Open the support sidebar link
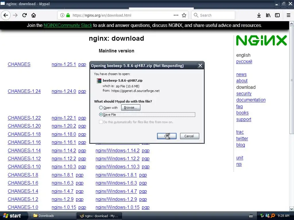The width and height of the screenshot is (294, 220). pos(243,119)
